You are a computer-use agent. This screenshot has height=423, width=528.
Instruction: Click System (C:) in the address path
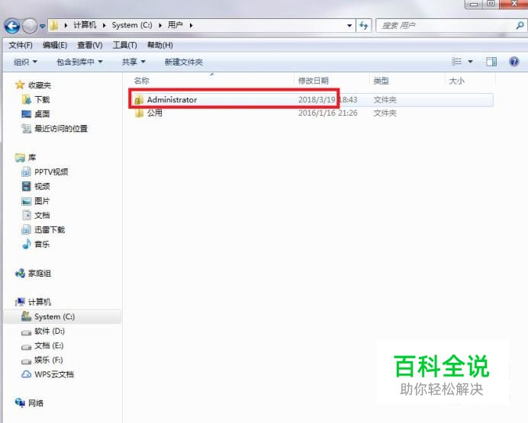tap(132, 25)
